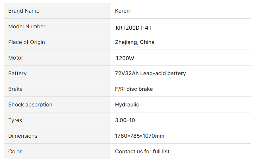
Task: Click the Shock absorption label
Action: click(x=30, y=104)
